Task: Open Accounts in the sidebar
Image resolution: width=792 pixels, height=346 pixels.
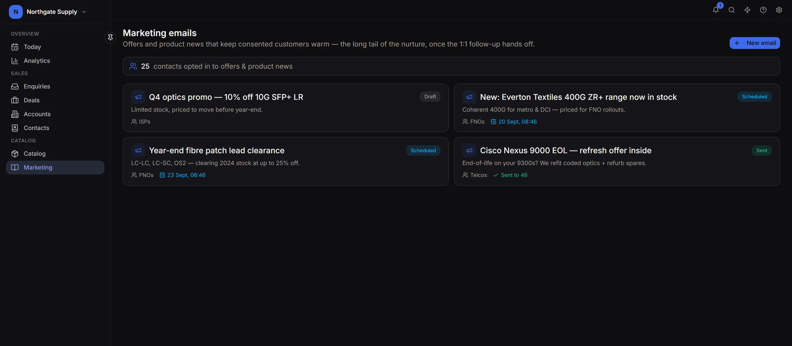Action: [x=55, y=114]
